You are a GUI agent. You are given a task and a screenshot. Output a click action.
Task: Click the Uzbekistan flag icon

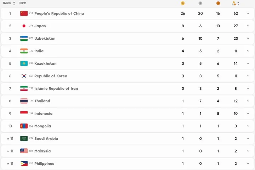pos(24,38)
